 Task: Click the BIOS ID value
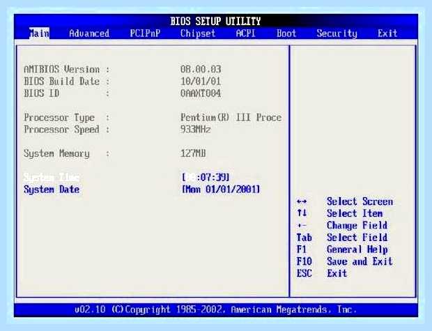(x=201, y=93)
